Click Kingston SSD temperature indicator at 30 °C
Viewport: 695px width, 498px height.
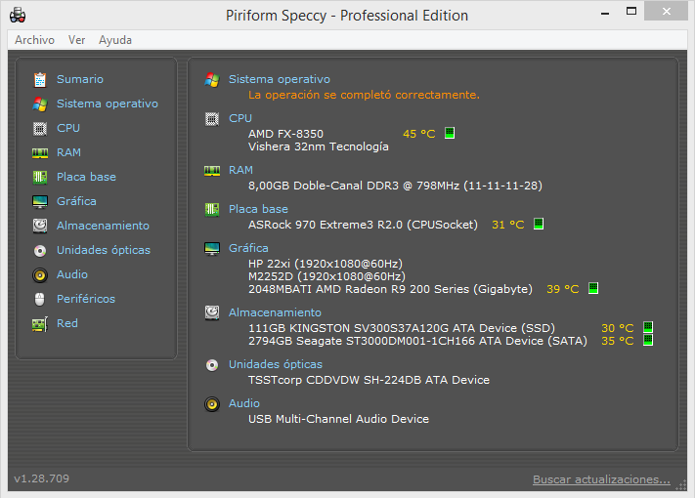(x=647, y=327)
